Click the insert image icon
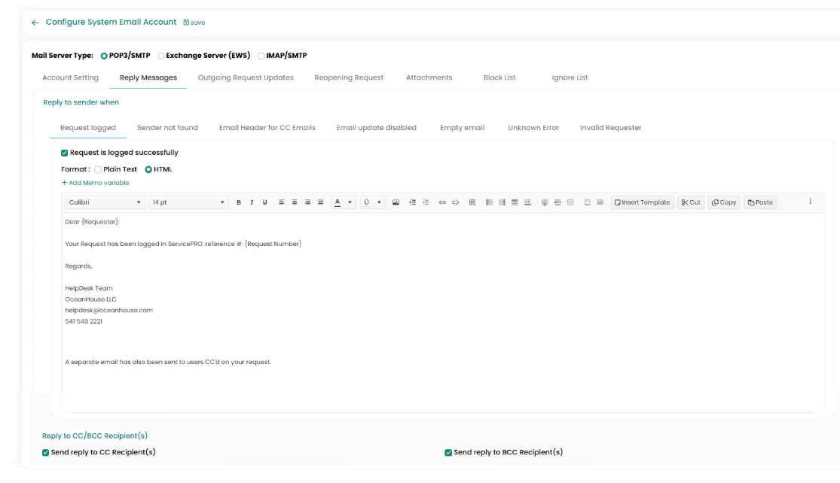 [x=396, y=202]
